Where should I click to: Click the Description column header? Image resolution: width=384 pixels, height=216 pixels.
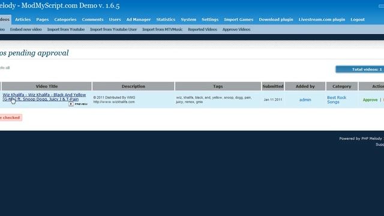click(133, 86)
